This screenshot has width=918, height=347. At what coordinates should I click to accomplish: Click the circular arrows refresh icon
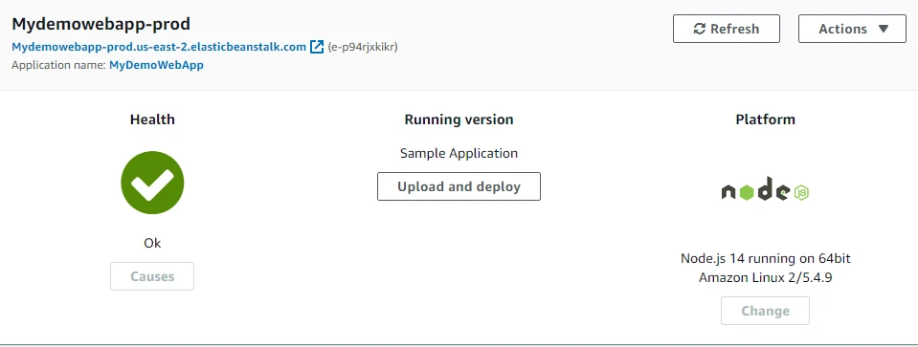[699, 29]
